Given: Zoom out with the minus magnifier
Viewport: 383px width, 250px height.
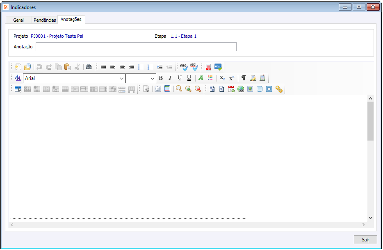Looking at the screenshot, I should (x=198, y=89).
